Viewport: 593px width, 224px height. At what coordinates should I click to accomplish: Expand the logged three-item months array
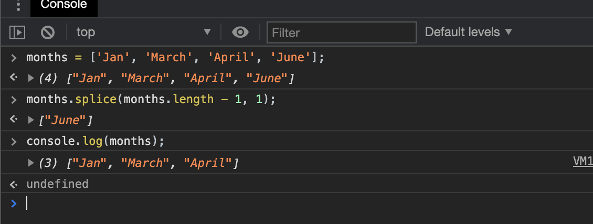pos(31,163)
